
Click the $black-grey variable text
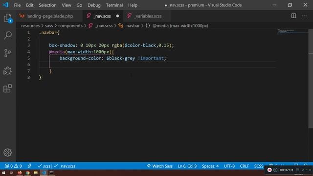click(x=121, y=58)
